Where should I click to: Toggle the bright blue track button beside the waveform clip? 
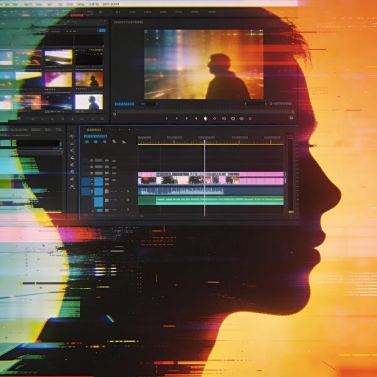point(99,192)
